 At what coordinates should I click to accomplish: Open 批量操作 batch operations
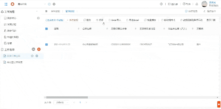pyautogui.click(x=150, y=20)
